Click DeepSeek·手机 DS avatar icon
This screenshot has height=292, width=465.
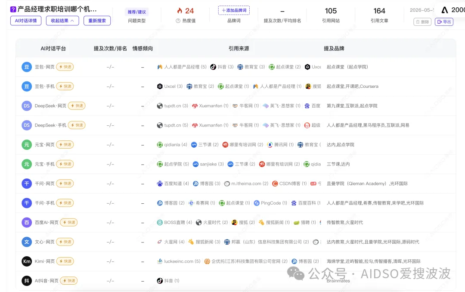(x=27, y=125)
